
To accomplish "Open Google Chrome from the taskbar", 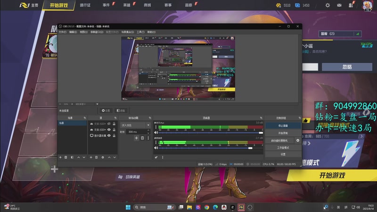I will pos(207,207).
